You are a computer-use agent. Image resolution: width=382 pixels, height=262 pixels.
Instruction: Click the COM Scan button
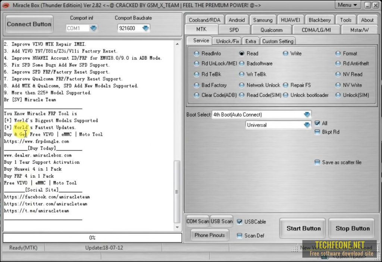click(x=198, y=221)
